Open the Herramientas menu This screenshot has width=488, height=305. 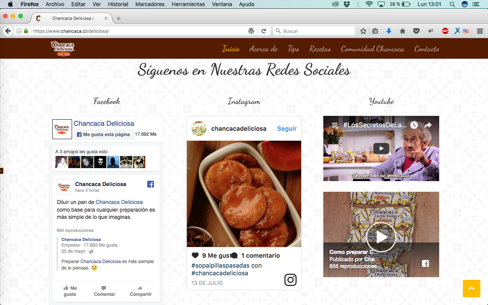188,4
